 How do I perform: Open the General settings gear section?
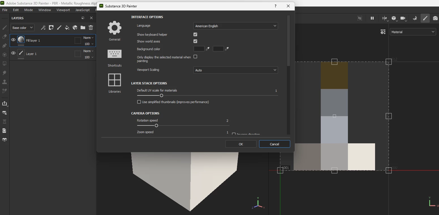point(115,31)
